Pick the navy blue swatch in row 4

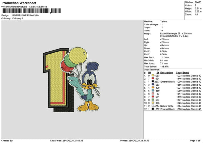[153, 85]
